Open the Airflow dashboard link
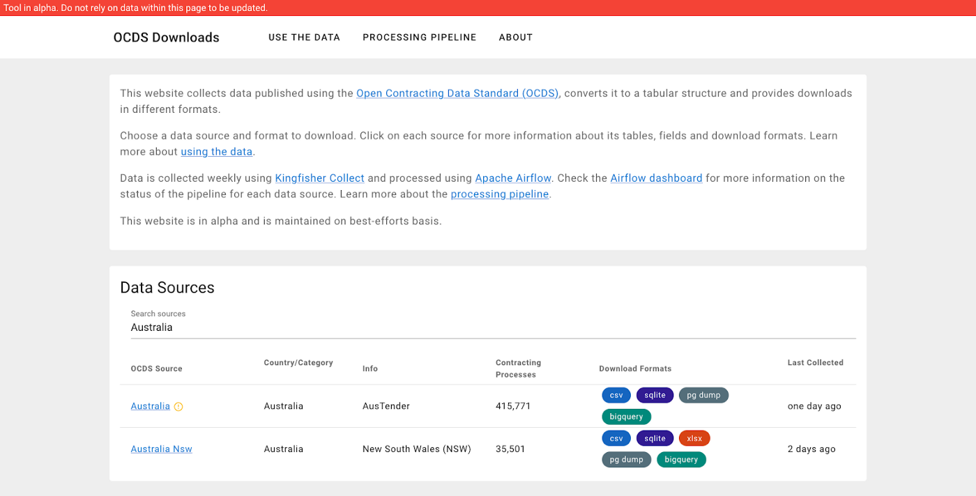 tap(656, 178)
